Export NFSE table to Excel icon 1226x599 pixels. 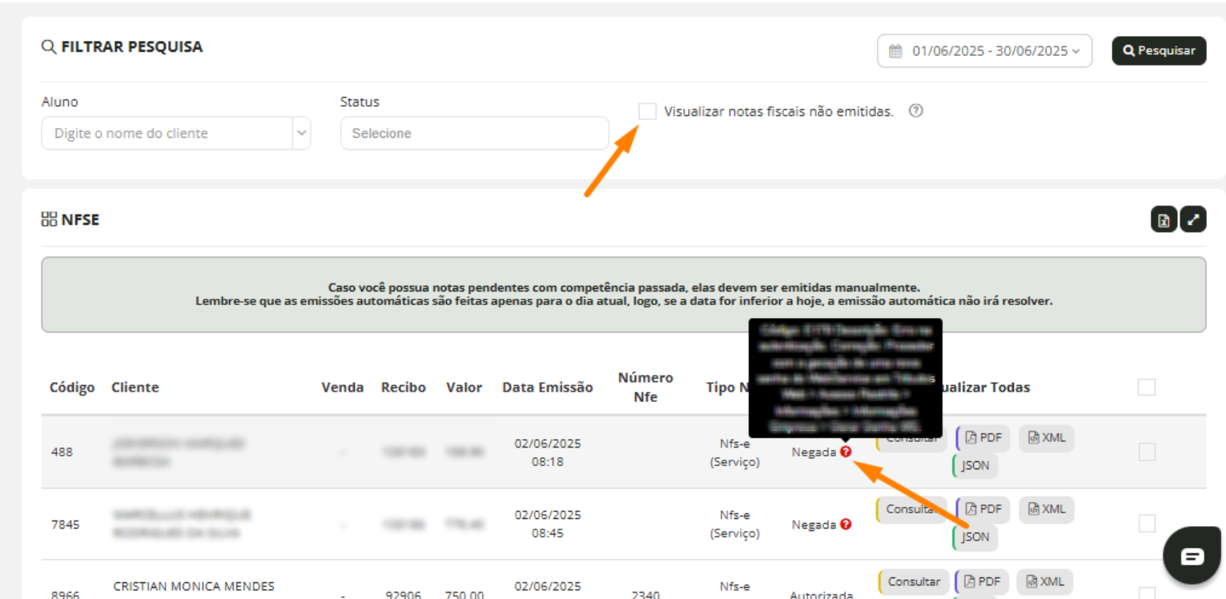(1164, 219)
